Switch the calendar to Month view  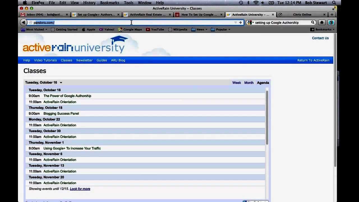tap(249, 83)
